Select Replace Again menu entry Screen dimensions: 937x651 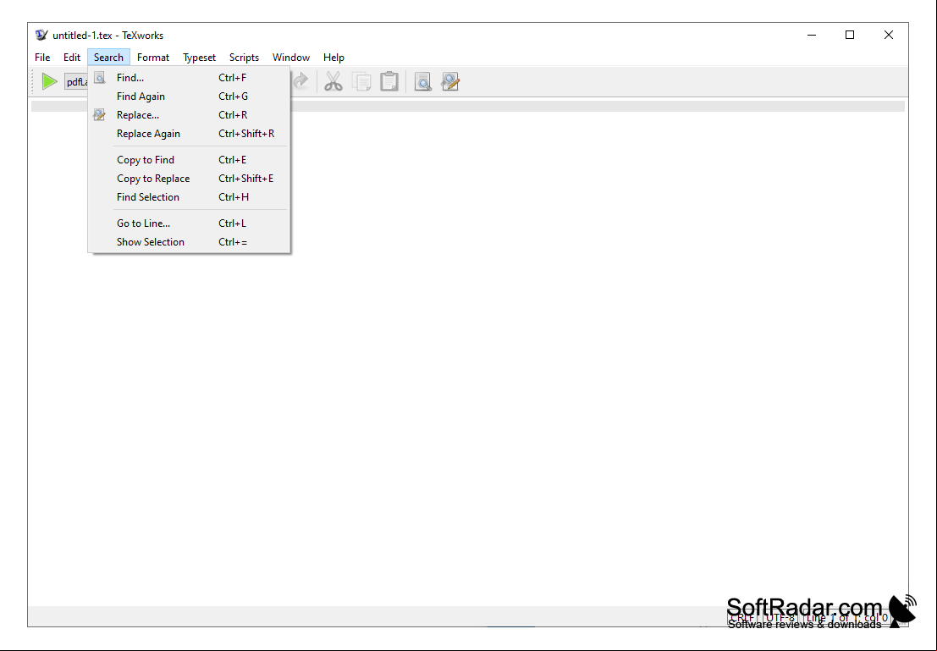189,133
